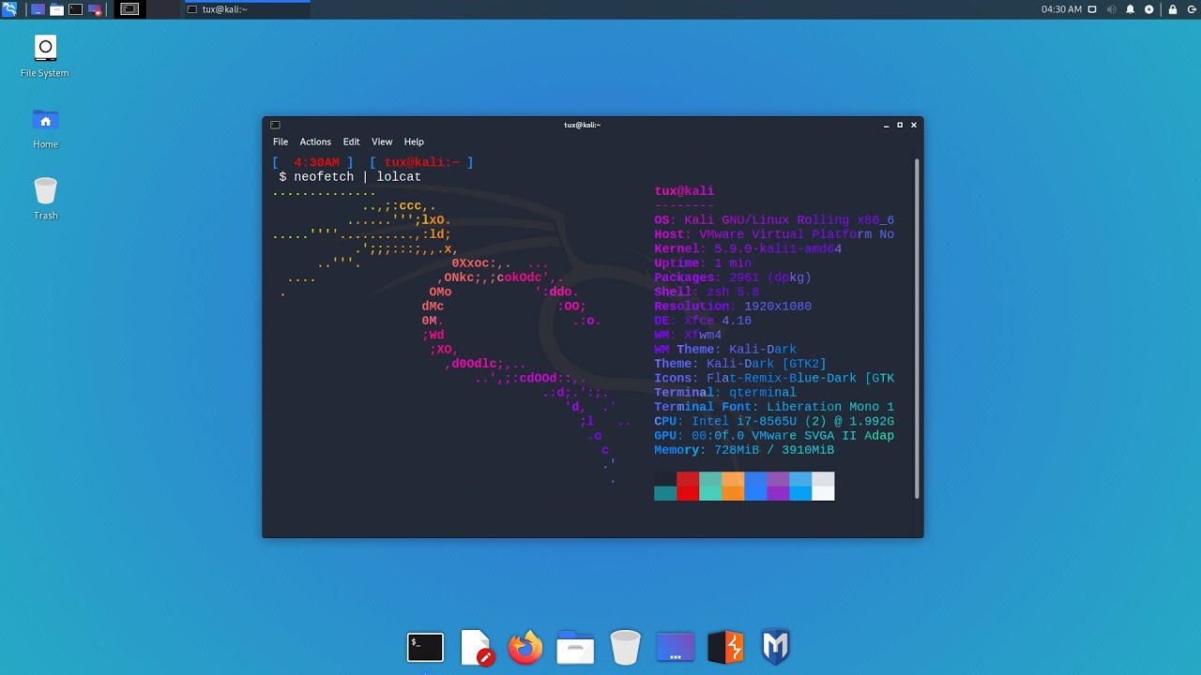This screenshot has width=1201, height=675.
Task: Open the File System desktop icon
Action: [x=45, y=56]
